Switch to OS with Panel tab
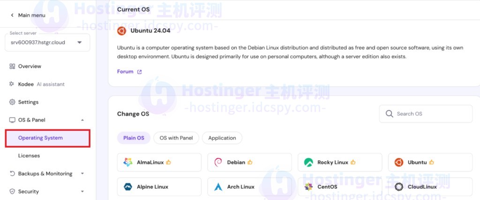Image resolution: width=480 pixels, height=200 pixels. [x=176, y=138]
